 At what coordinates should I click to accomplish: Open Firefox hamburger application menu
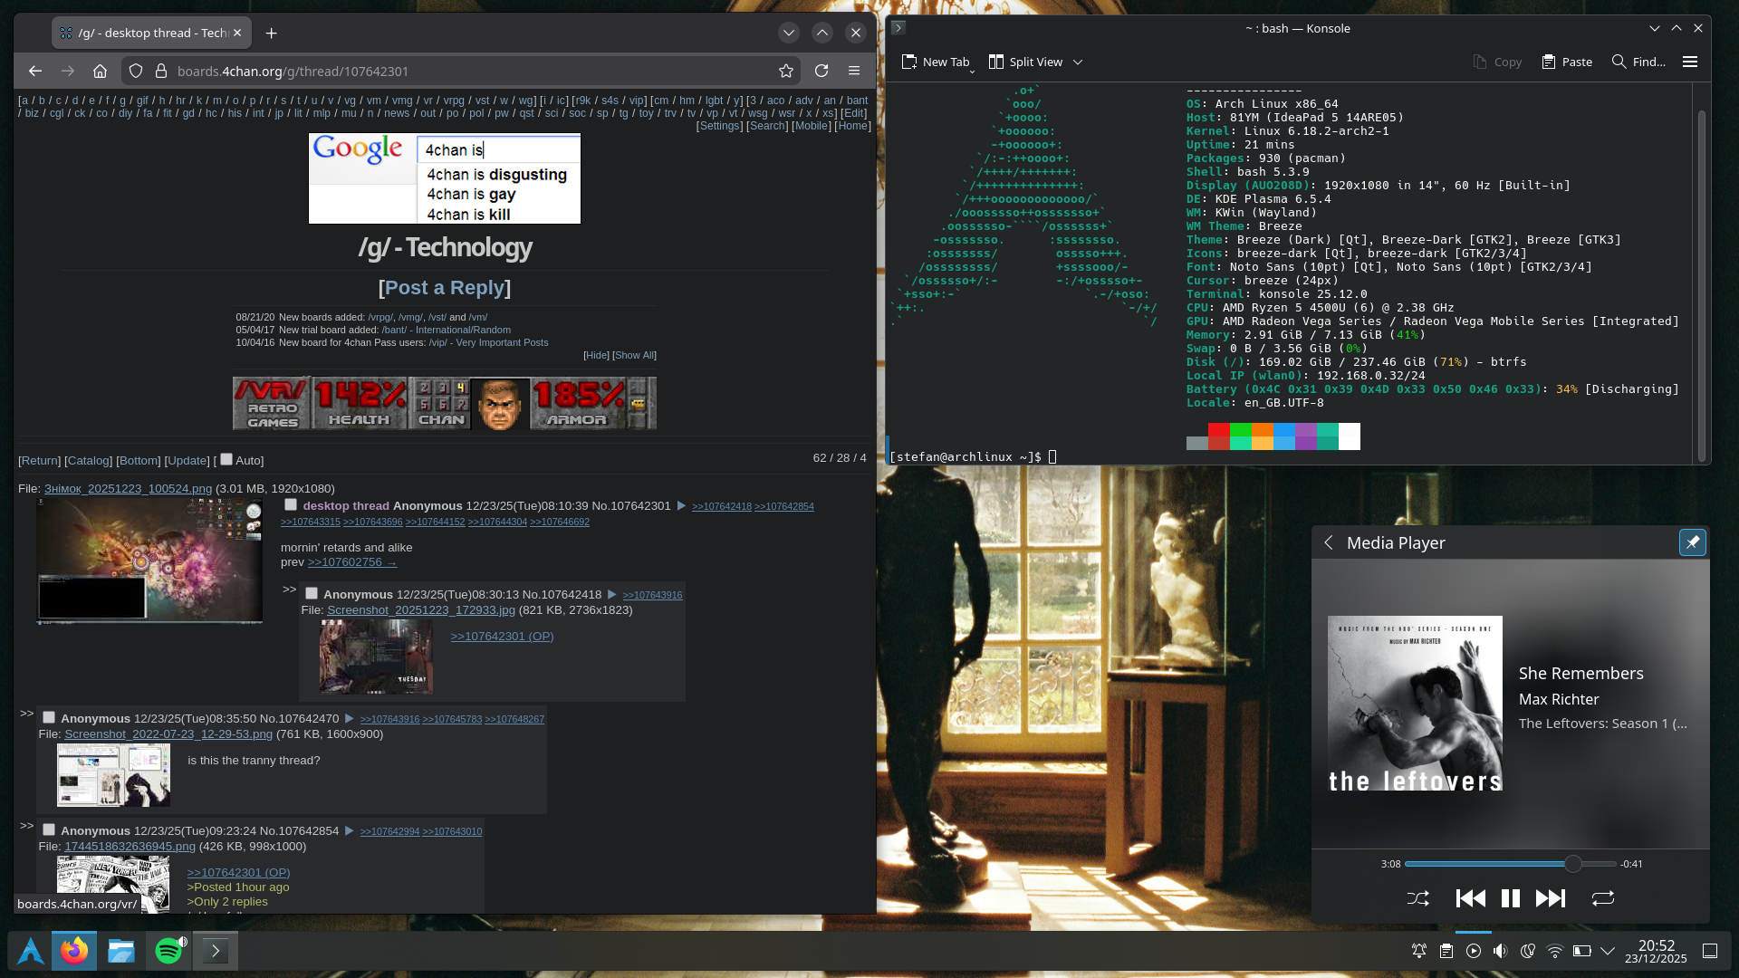point(853,71)
